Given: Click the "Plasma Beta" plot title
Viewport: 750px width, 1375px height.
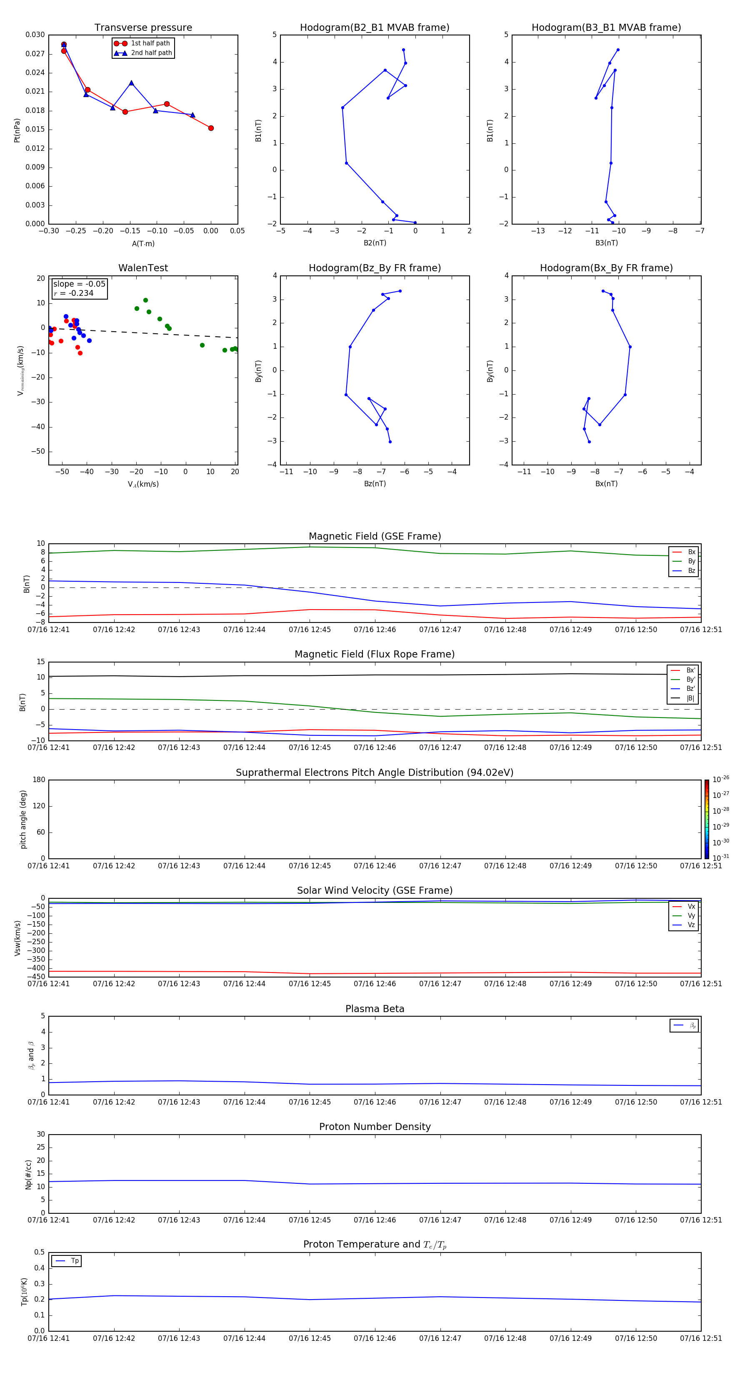Looking at the screenshot, I should (375, 1009).
